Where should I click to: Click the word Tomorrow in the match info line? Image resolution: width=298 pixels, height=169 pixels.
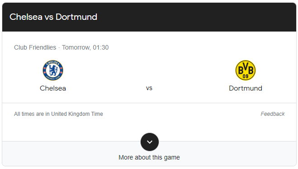pyautogui.click(x=76, y=47)
